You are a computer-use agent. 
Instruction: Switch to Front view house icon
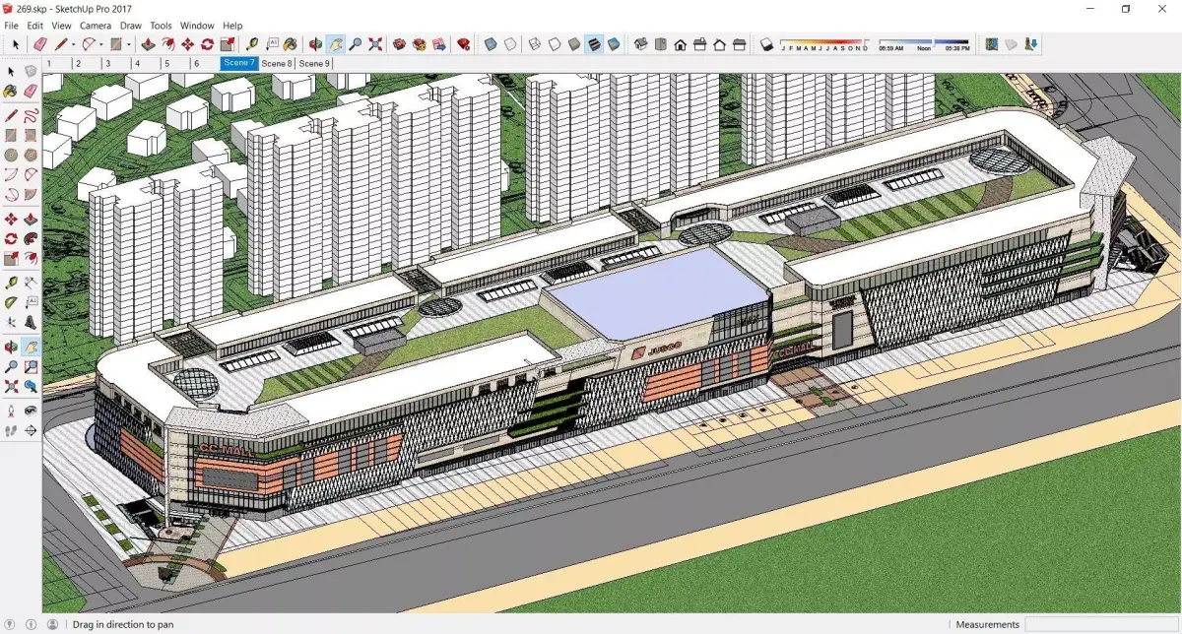680,44
